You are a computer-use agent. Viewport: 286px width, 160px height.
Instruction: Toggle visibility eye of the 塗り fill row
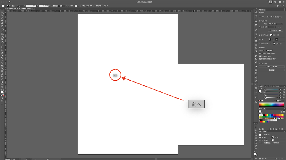pos(260,140)
